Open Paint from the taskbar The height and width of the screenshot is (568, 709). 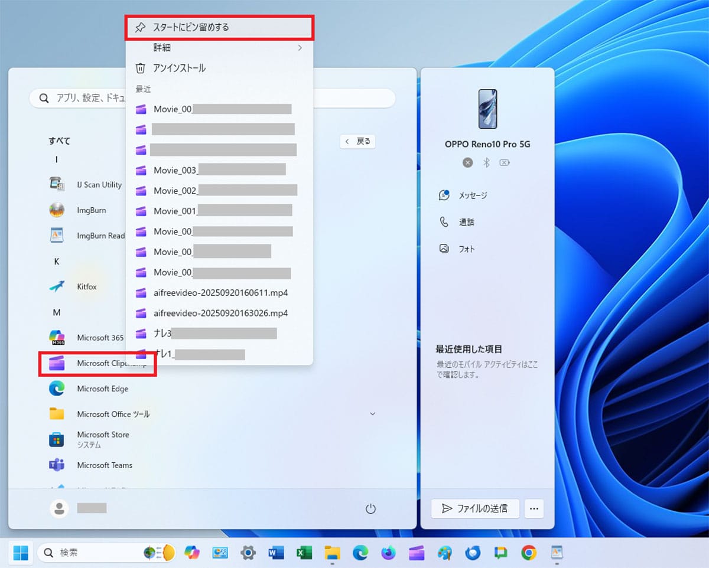(x=445, y=553)
